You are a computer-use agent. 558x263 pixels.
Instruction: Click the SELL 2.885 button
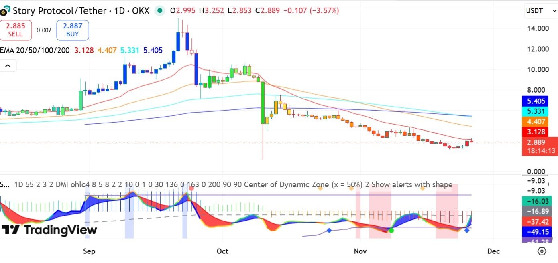(x=15, y=30)
